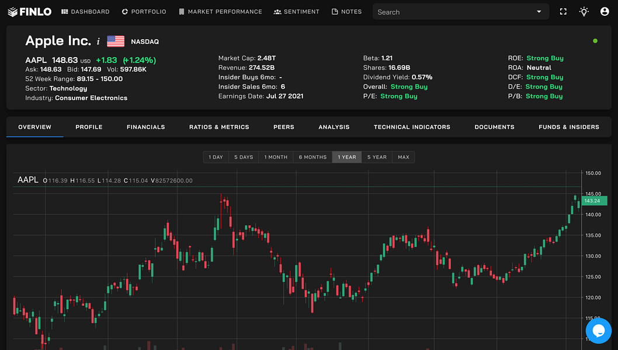Screen dimensions: 618x350
Task: Click the 150.00 axis price label
Action: click(593, 173)
